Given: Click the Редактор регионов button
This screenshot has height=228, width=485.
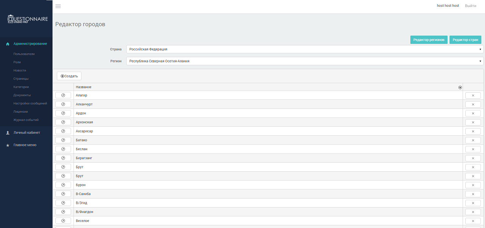Looking at the screenshot, I should [x=429, y=40].
